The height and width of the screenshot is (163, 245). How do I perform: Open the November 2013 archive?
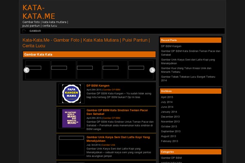[170, 121]
